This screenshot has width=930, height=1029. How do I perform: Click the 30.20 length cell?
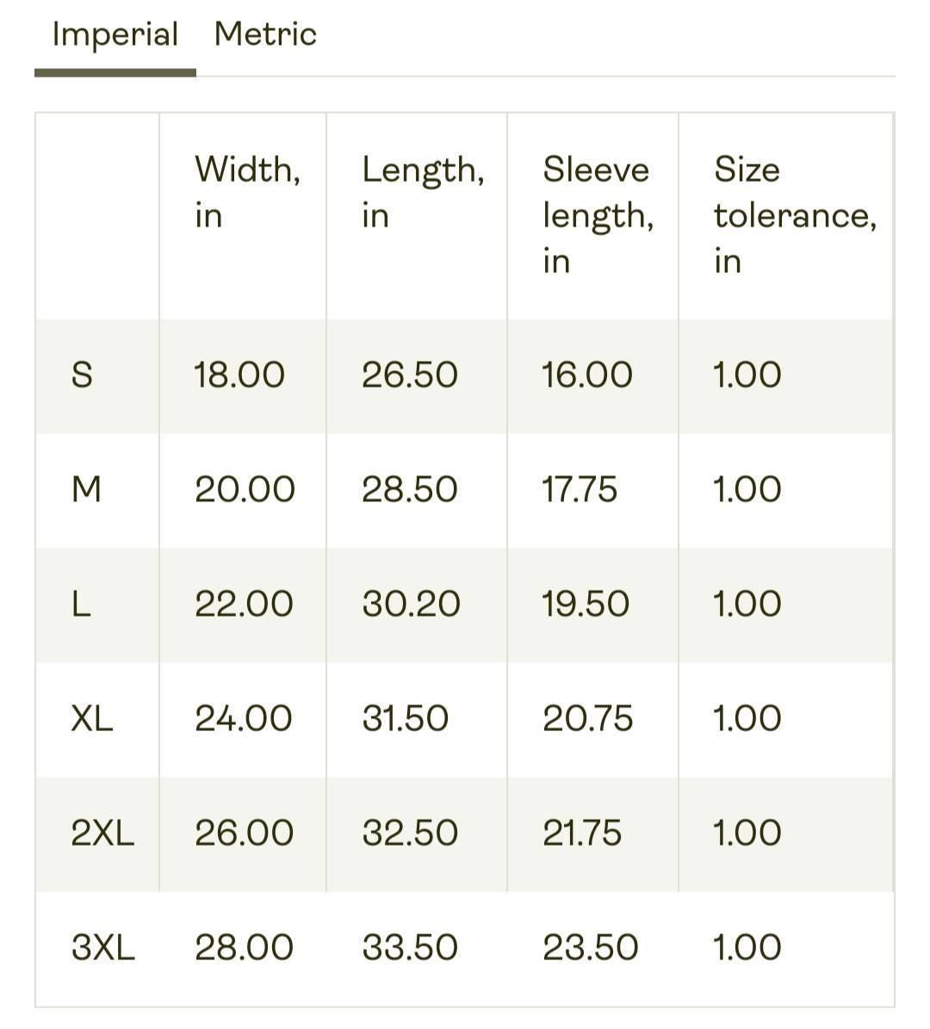[412, 604]
